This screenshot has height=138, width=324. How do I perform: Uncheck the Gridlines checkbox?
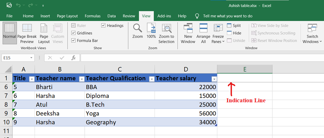tap(73, 33)
